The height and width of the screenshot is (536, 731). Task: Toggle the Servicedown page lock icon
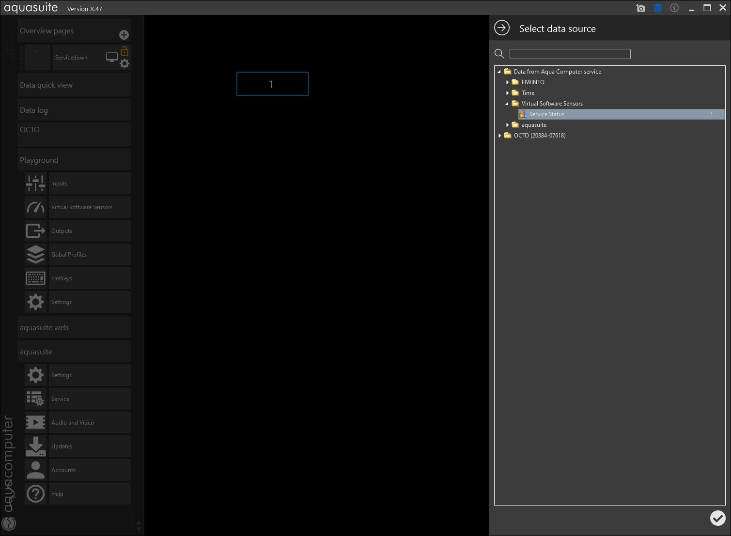pyautogui.click(x=124, y=51)
